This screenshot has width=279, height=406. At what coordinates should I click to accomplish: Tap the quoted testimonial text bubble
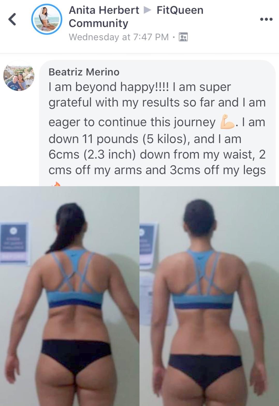pos(157,123)
